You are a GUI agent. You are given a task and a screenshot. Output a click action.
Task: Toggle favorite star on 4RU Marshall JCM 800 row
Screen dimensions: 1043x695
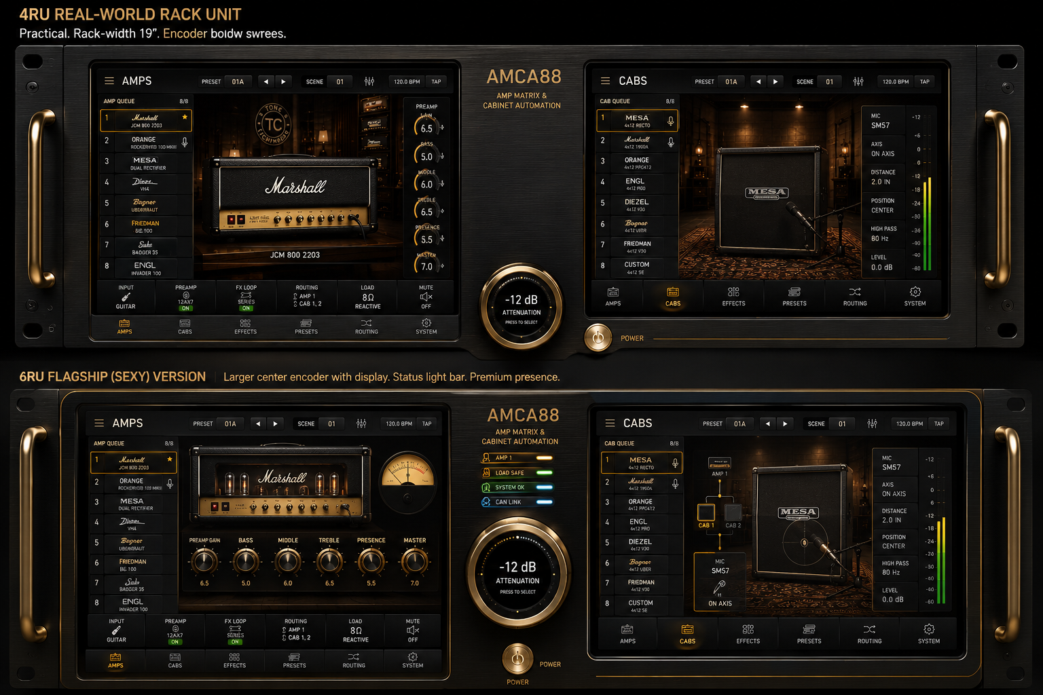[185, 117]
